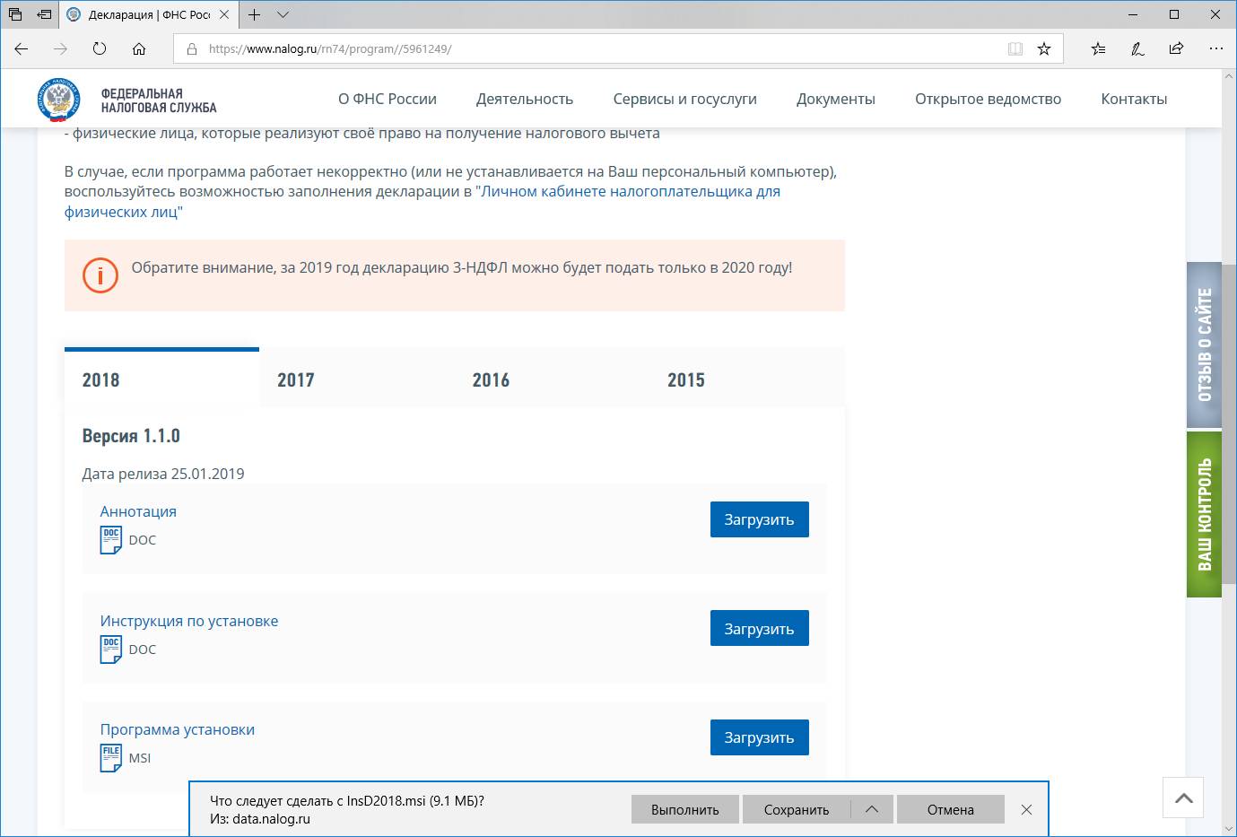This screenshot has height=837, width=1237.
Task: Click the Дата релиза 25.01.2019 text
Action: 163,474
